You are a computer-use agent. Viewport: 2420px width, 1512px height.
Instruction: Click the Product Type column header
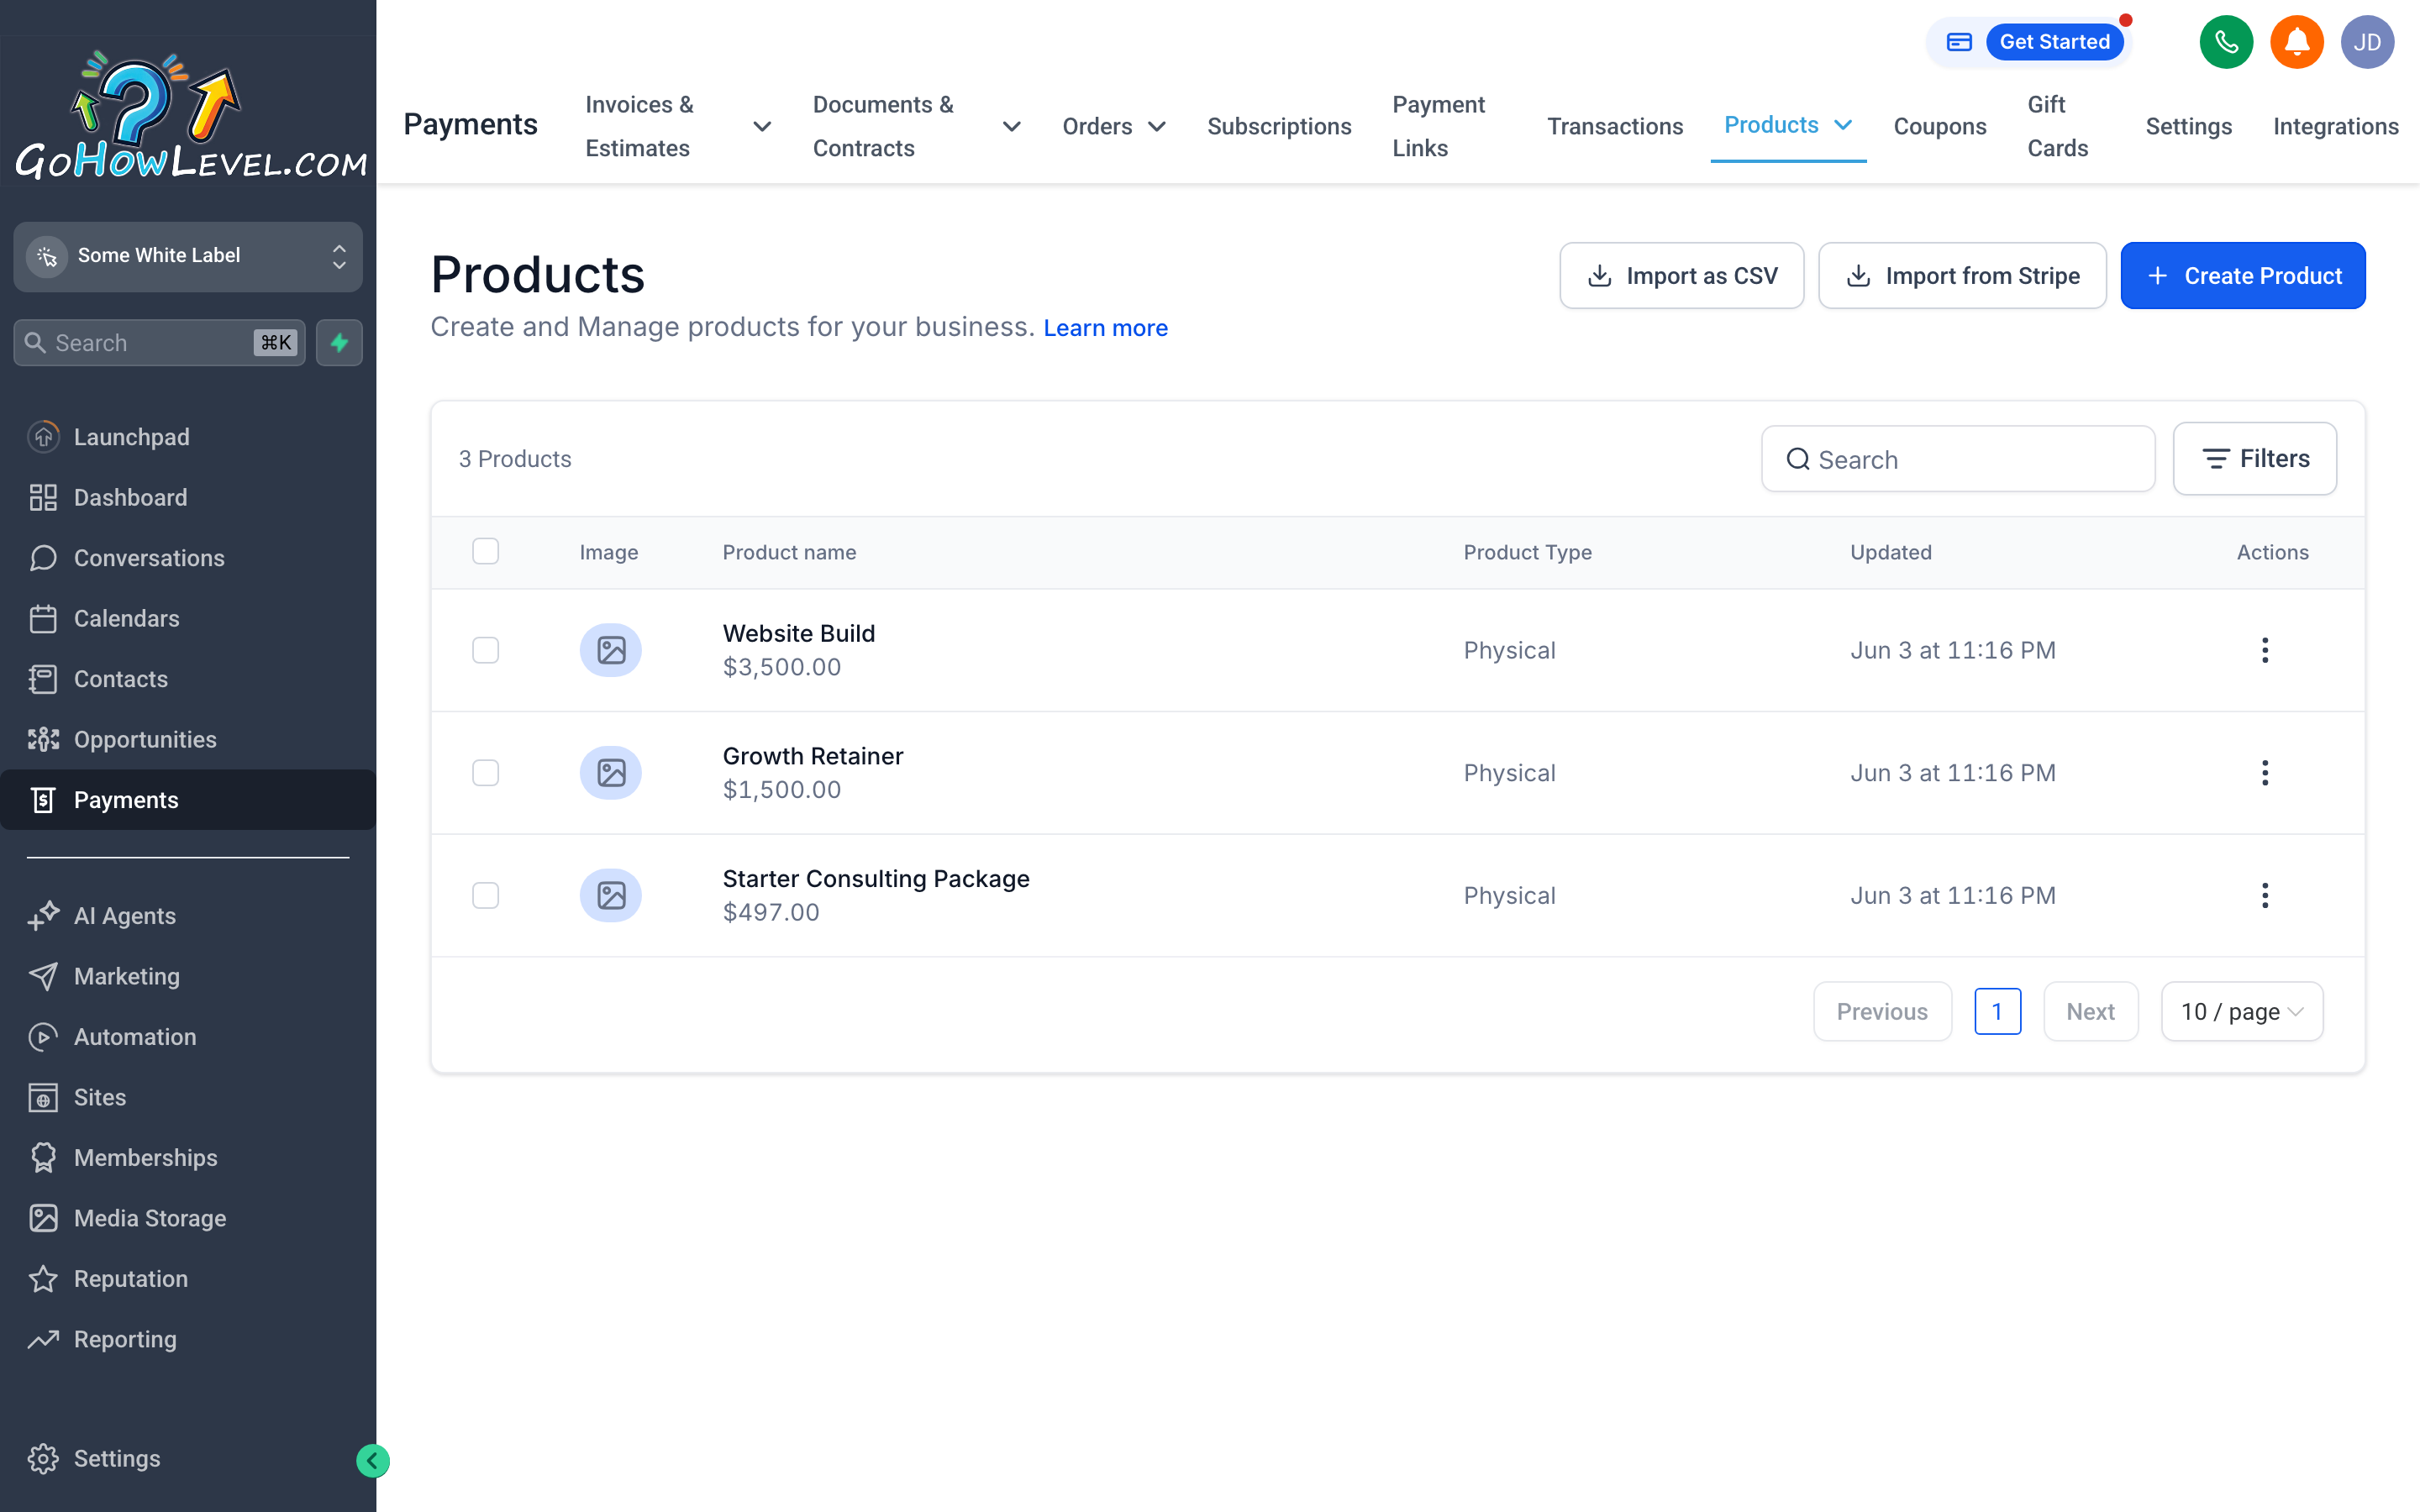(1527, 552)
